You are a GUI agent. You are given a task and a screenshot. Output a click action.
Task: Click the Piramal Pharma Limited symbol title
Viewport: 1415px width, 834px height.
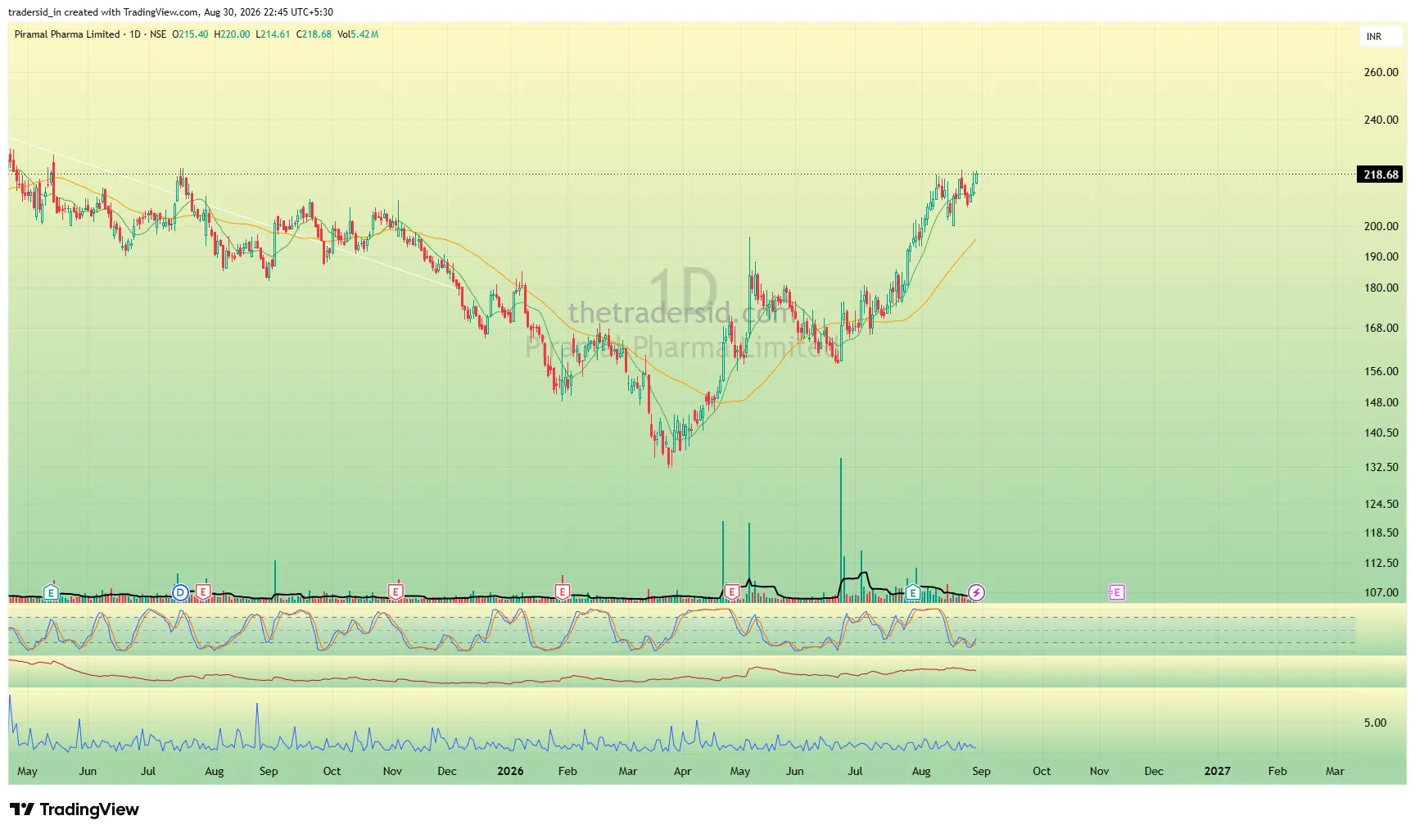pyautogui.click(x=67, y=34)
